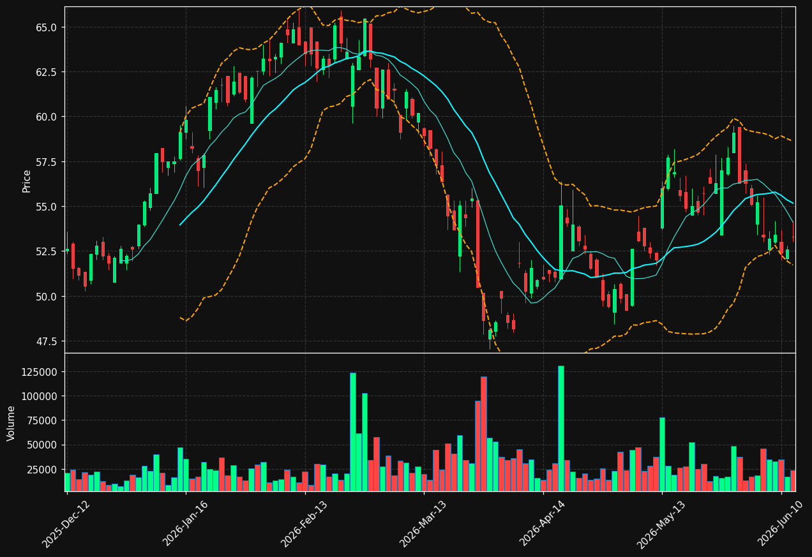Click the 2025-Dec-12 date label
Viewport: 812px width, 557px height.
[x=66, y=525]
